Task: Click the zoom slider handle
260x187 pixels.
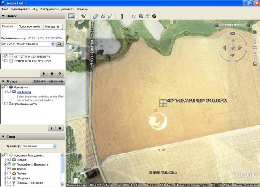Action: pos(255,48)
